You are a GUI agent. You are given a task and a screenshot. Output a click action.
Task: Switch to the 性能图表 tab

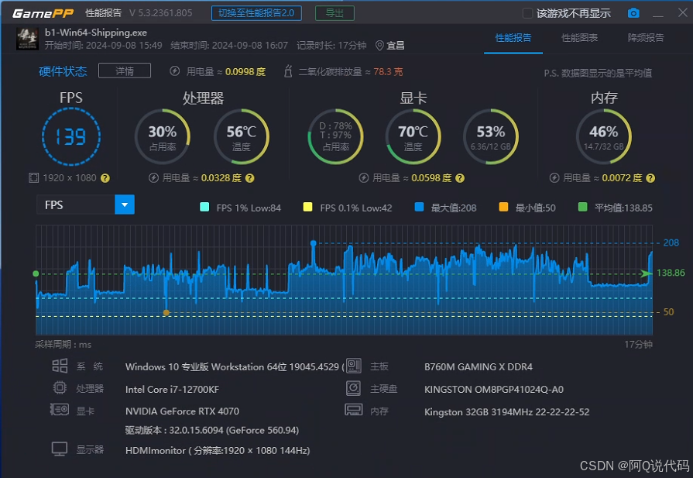(579, 38)
